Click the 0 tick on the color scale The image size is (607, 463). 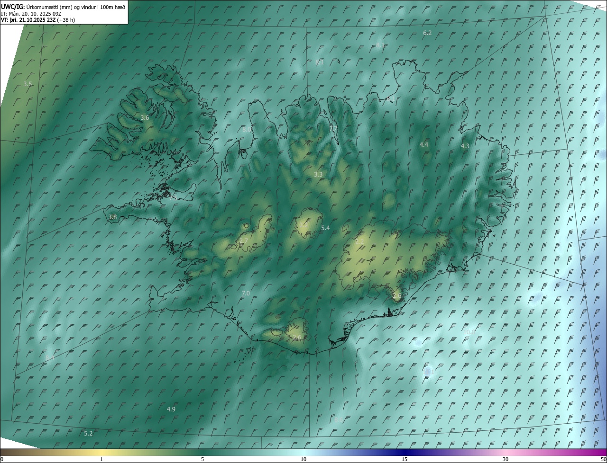tap(2, 459)
